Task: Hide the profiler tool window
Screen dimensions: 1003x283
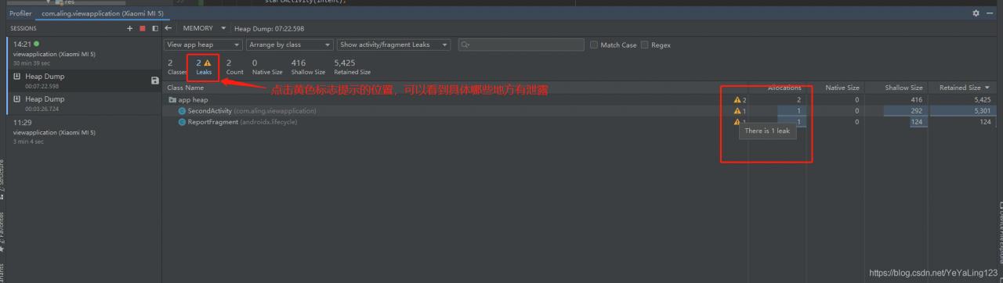Action: click(989, 13)
